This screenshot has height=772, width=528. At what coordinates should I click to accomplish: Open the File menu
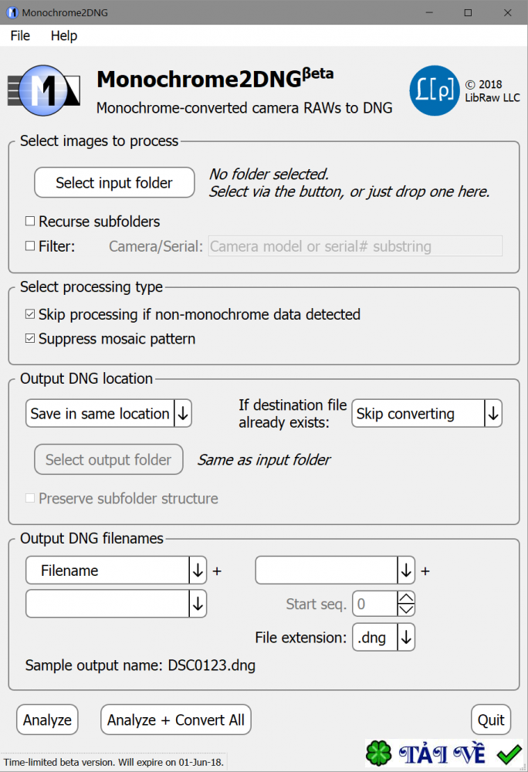point(20,36)
